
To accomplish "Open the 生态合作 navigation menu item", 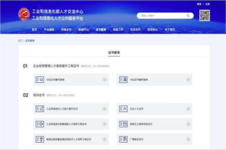I will coord(135,30).
